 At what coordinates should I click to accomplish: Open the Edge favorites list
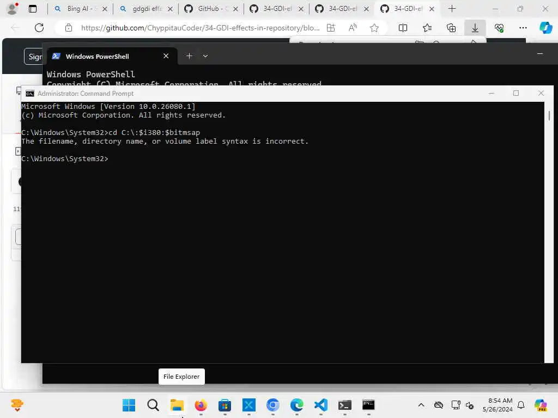coord(427,28)
